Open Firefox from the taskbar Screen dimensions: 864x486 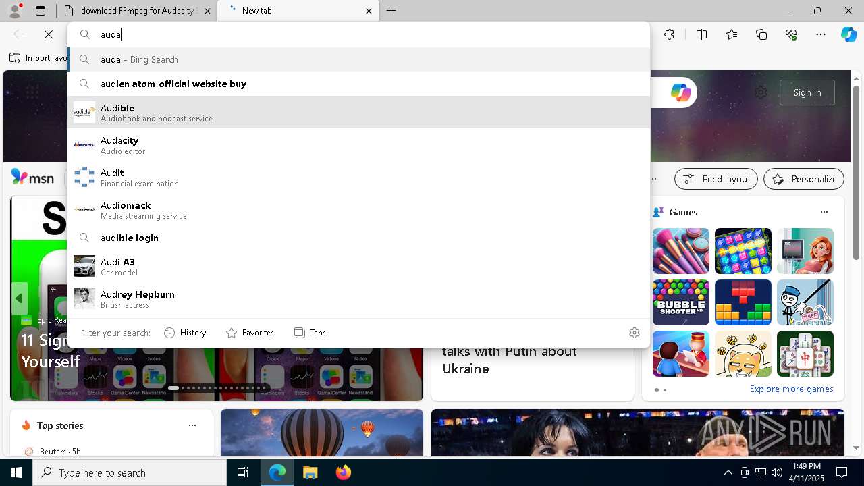tap(343, 473)
